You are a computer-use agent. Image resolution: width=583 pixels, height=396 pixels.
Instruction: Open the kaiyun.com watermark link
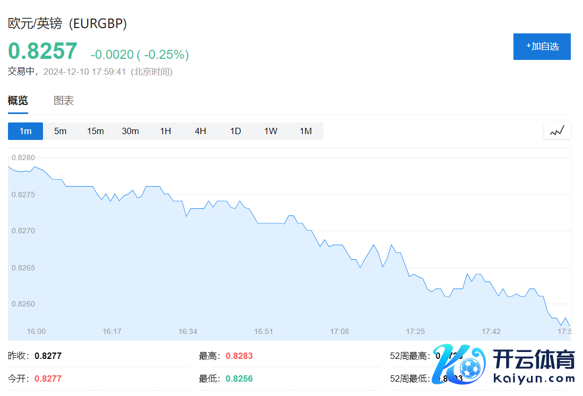pyautogui.click(x=534, y=379)
